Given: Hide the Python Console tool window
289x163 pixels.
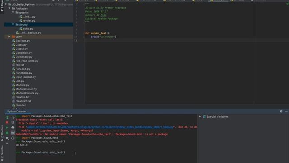Looking at the screenshot, I should point(286,111).
